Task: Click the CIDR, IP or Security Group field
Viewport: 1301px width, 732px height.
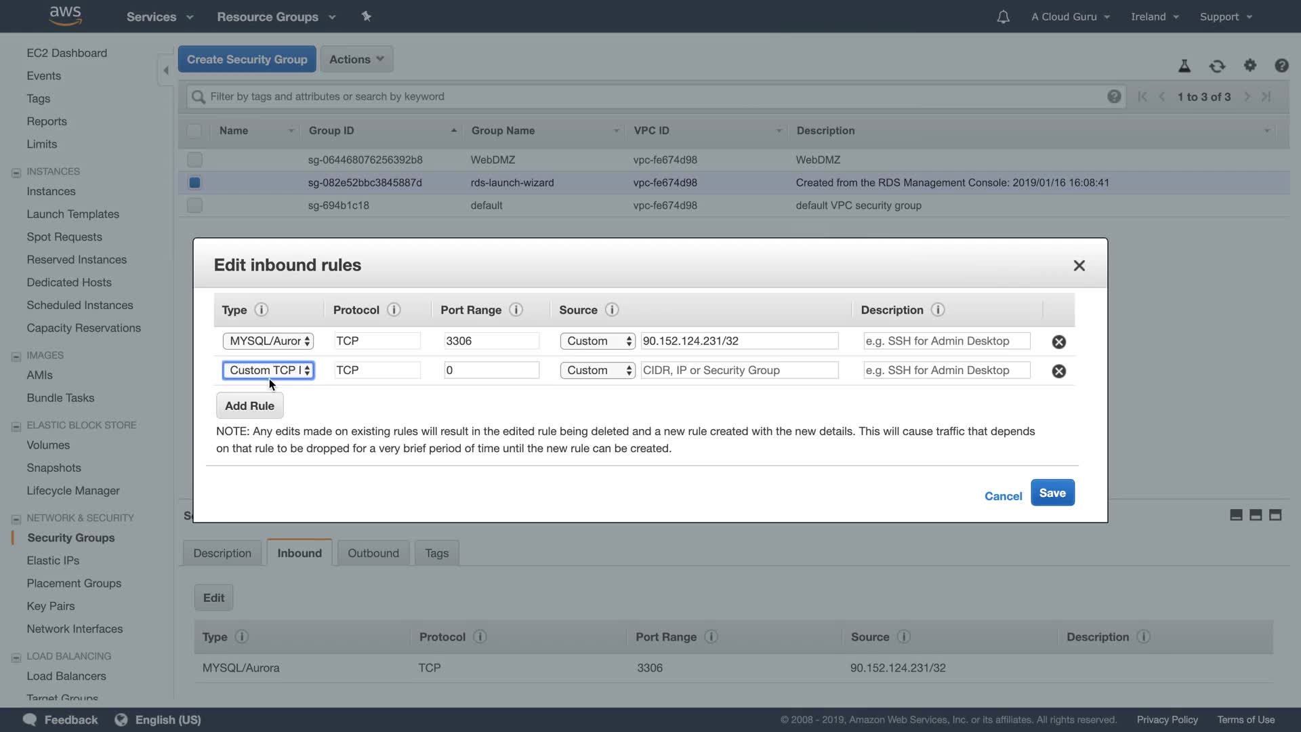Action: pyautogui.click(x=739, y=370)
